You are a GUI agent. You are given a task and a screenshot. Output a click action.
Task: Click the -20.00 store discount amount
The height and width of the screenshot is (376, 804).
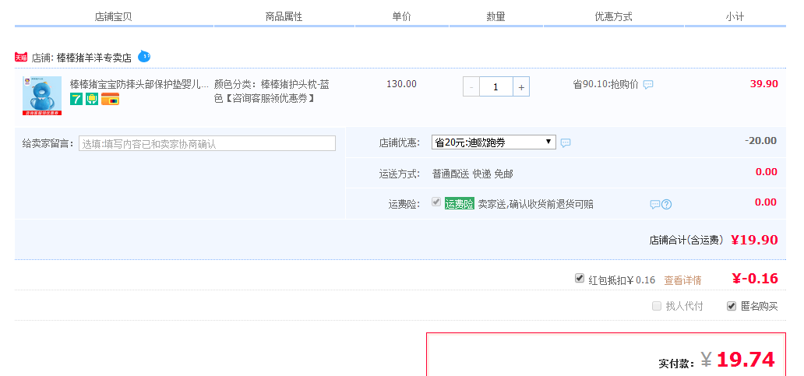click(x=761, y=141)
